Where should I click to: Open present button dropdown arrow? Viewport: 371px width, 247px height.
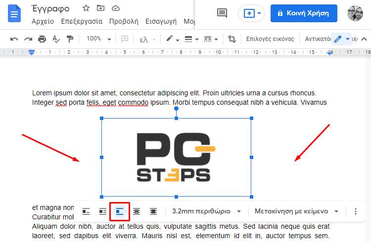click(x=259, y=13)
